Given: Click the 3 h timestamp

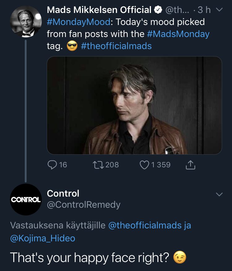Looking at the screenshot, I should point(204,10).
